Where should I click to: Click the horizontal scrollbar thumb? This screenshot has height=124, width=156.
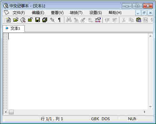point(11,112)
